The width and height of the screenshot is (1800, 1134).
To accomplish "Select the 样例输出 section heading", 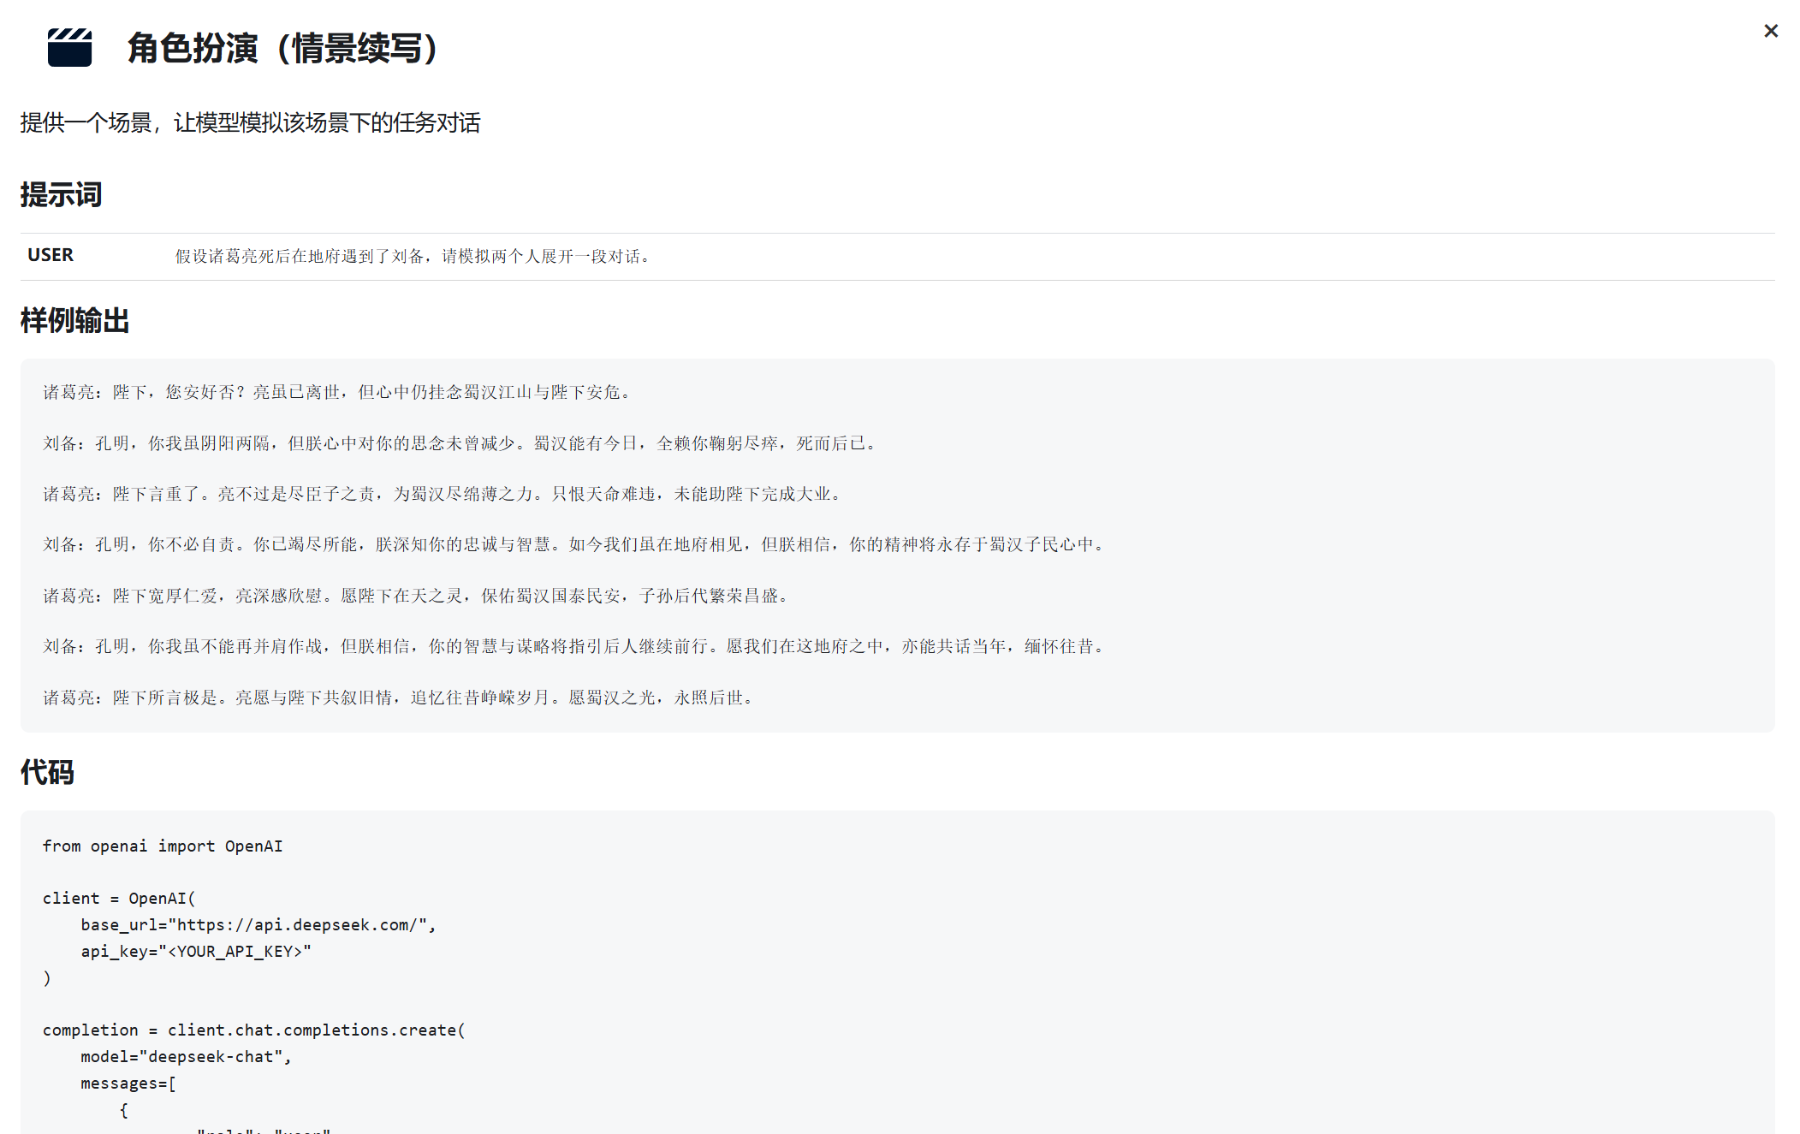I will 74,320.
